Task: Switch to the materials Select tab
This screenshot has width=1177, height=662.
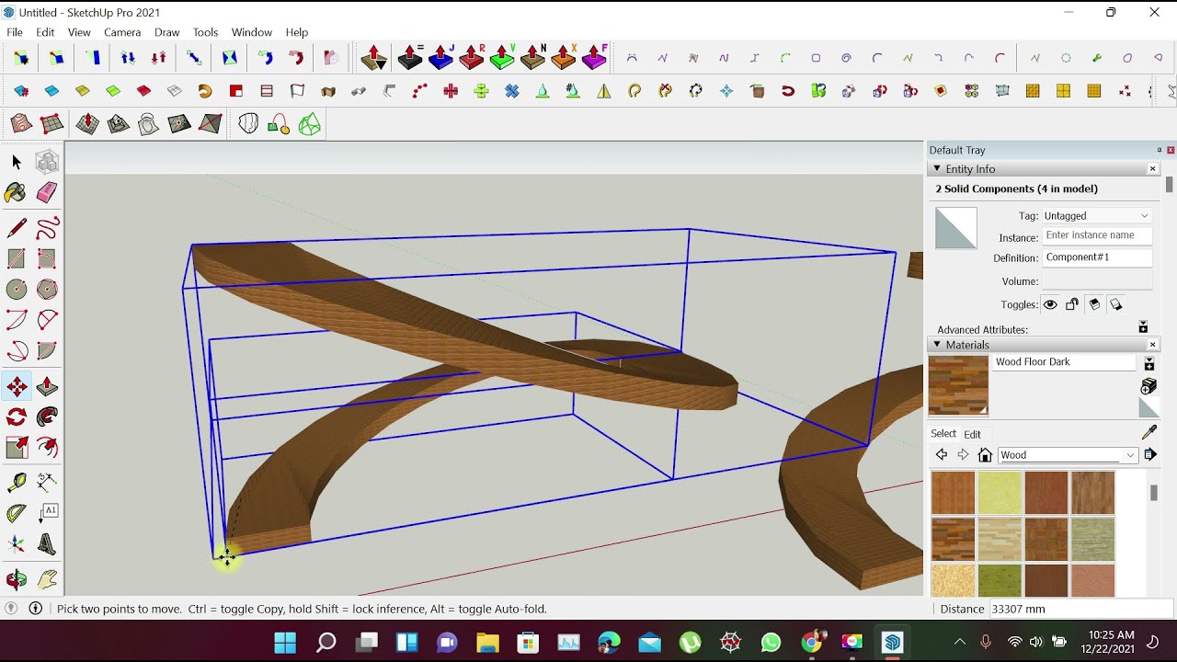Action: (943, 434)
